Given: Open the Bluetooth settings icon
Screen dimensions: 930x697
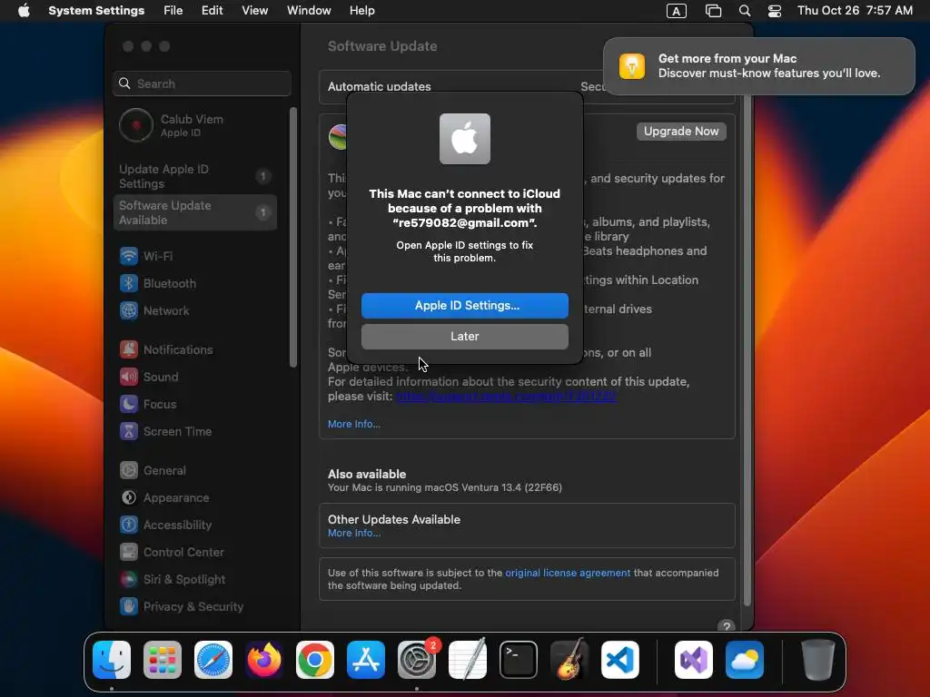Looking at the screenshot, I should pos(129,283).
